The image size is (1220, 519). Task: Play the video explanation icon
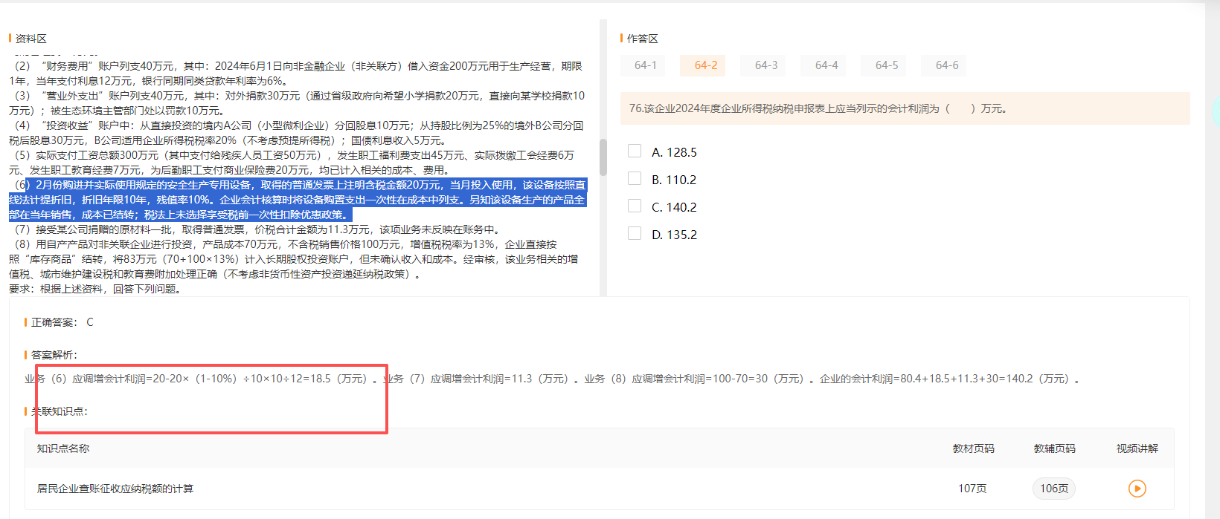coord(1137,488)
